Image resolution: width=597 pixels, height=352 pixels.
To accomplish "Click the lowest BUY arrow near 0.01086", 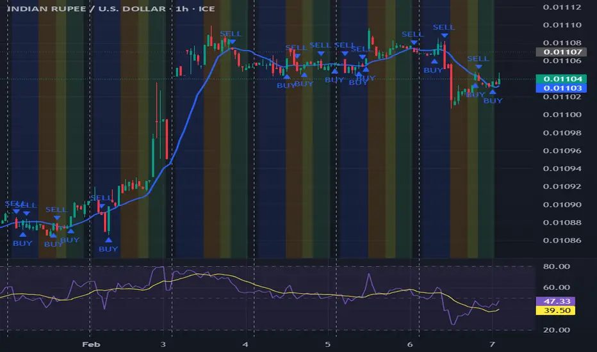I will (x=108, y=241).
